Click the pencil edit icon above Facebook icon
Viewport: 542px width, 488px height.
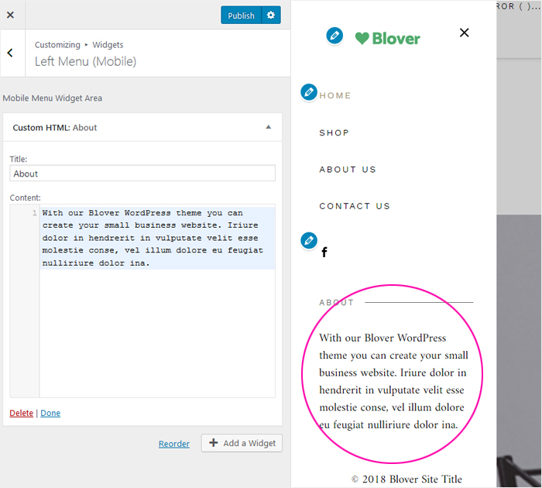pos(309,240)
